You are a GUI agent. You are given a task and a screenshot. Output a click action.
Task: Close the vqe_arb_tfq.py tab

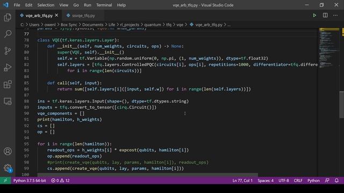tap(56, 16)
